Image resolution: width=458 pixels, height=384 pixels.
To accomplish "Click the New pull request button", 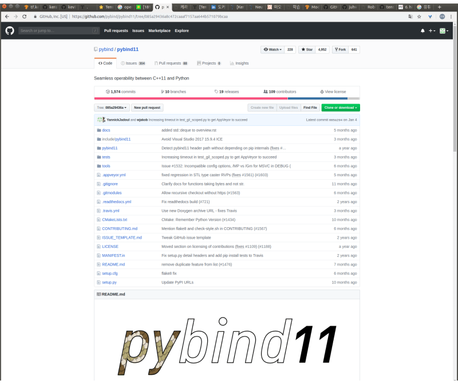I will coord(146,107).
